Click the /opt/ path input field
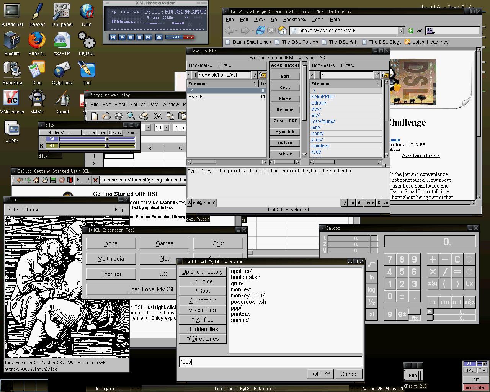Screen dimensions: 490x392 coord(270,362)
